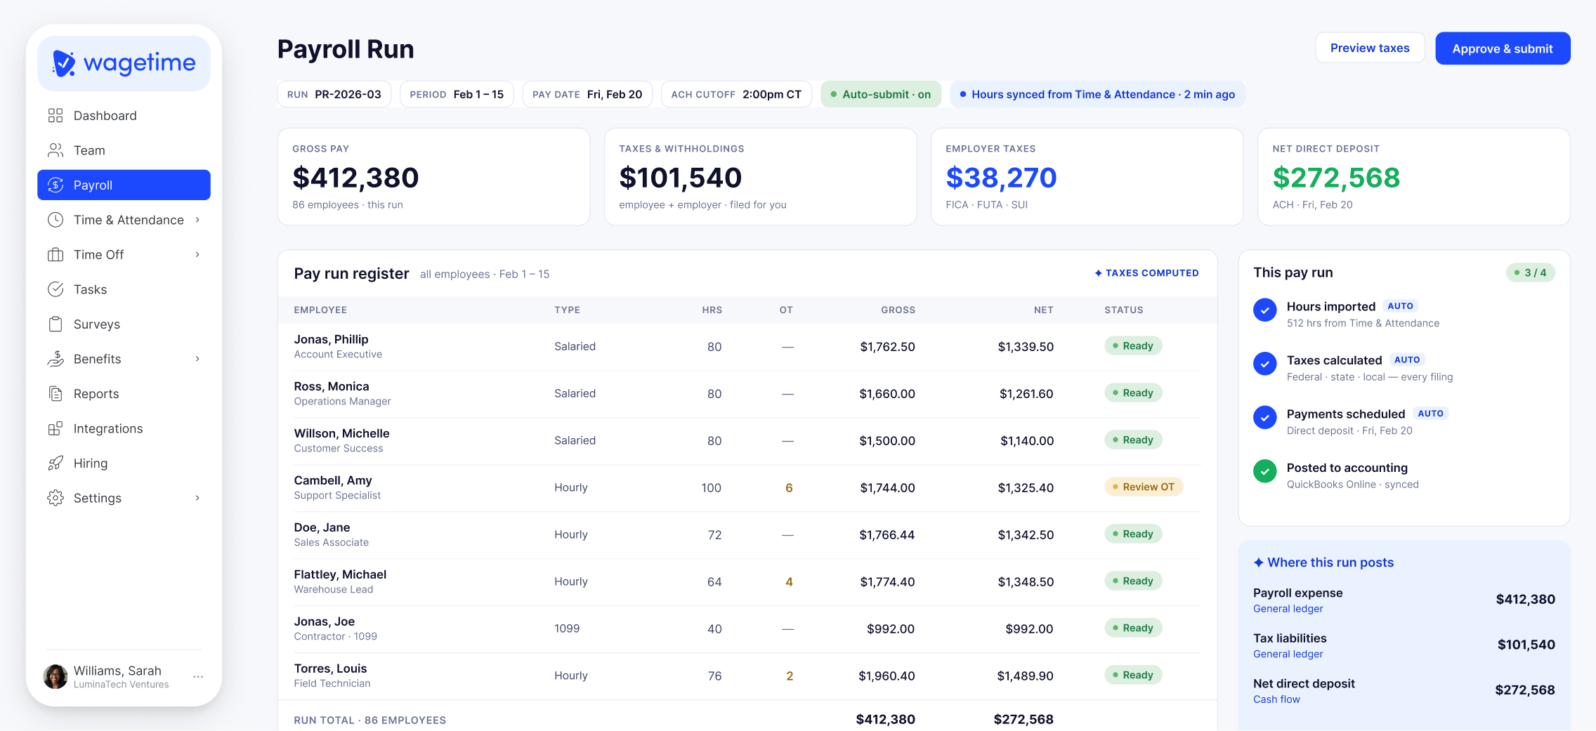Viewport: 1596px width, 731px height.
Task: Click the GROSS column header
Action: [898, 310]
